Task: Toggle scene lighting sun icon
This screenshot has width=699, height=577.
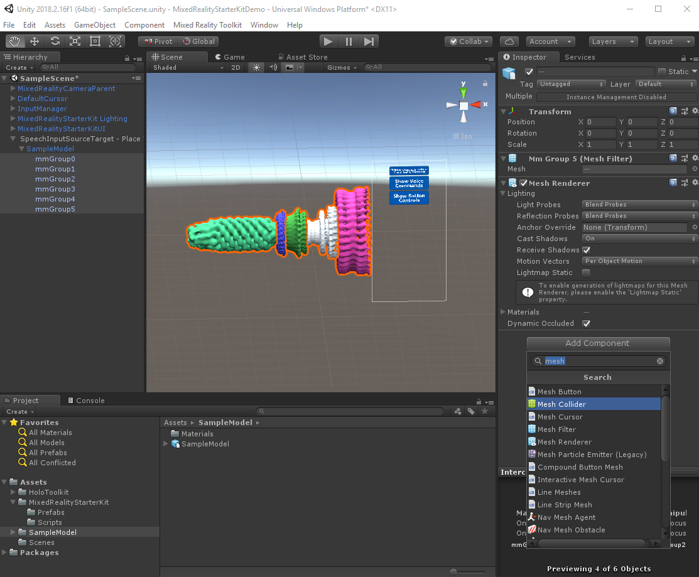Action: tap(256, 67)
